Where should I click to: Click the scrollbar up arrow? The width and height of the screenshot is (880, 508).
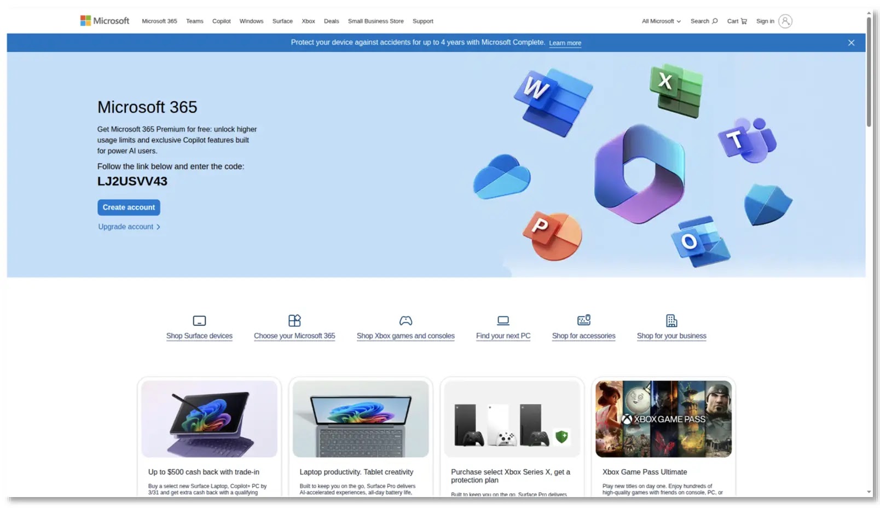click(869, 13)
